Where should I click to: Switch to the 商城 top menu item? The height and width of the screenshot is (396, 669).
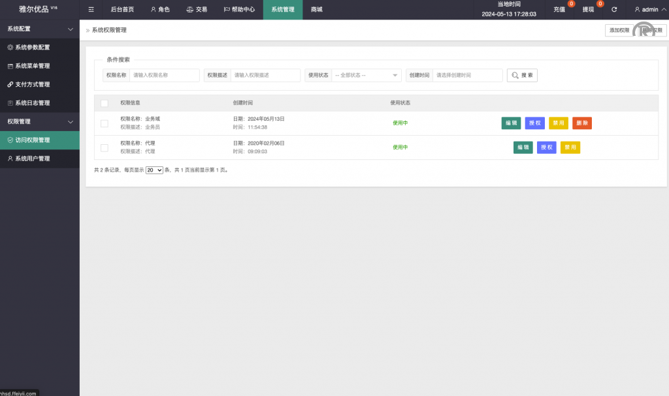point(317,10)
